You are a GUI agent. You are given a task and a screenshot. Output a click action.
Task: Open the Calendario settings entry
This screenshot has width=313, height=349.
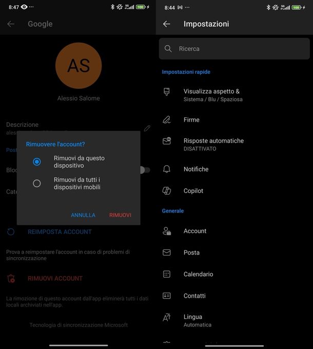[234, 274]
